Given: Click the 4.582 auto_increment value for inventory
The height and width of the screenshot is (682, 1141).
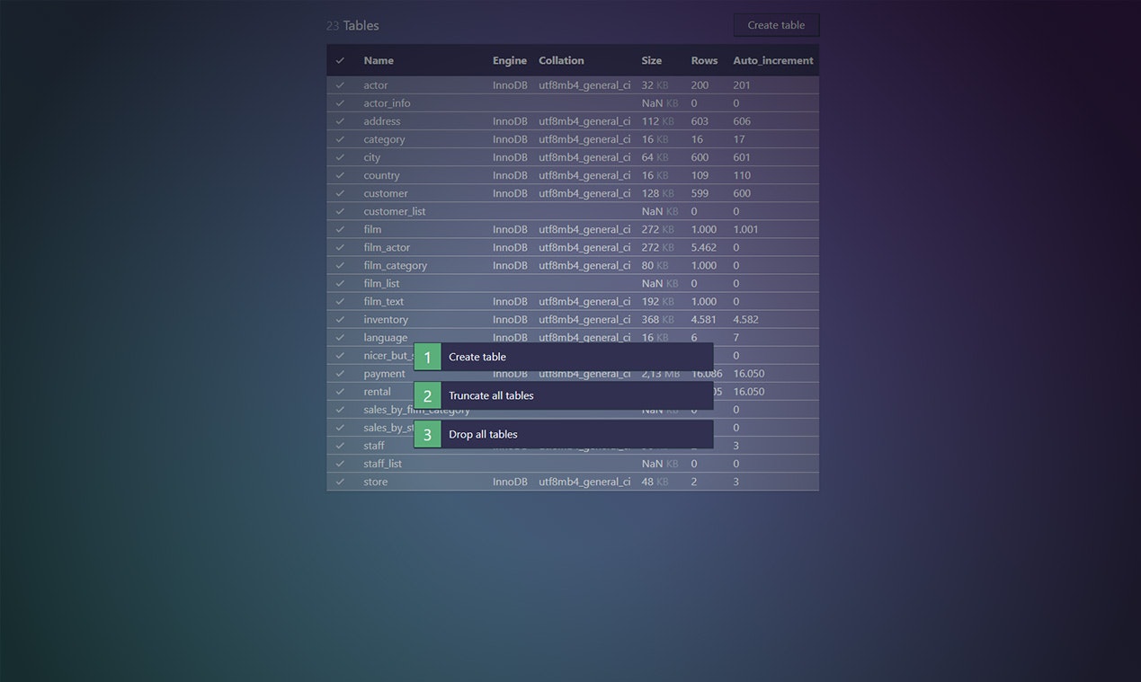Looking at the screenshot, I should (745, 319).
